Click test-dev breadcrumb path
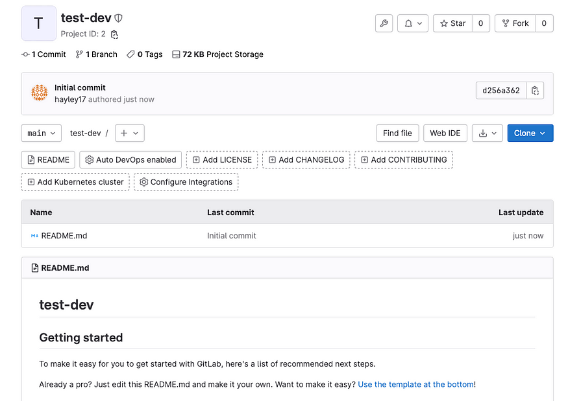This screenshot has width=568, height=401. tap(86, 133)
